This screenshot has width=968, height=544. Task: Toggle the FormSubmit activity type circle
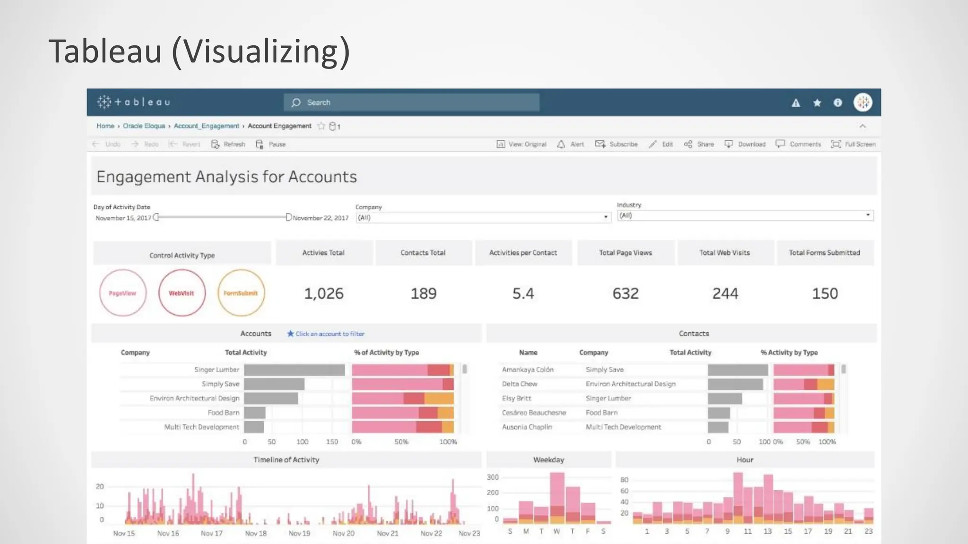(241, 293)
